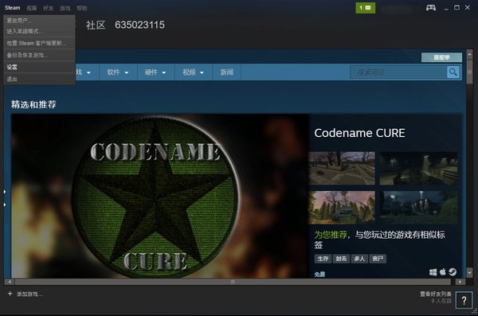Viewport: 478px width, 316px height.
Task: Select the 射击 tag
Action: (x=341, y=259)
